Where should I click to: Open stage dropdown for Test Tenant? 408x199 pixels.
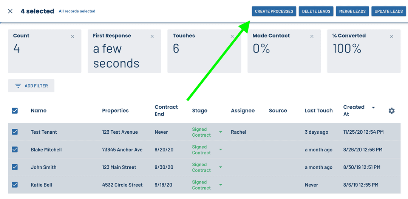[221, 132]
